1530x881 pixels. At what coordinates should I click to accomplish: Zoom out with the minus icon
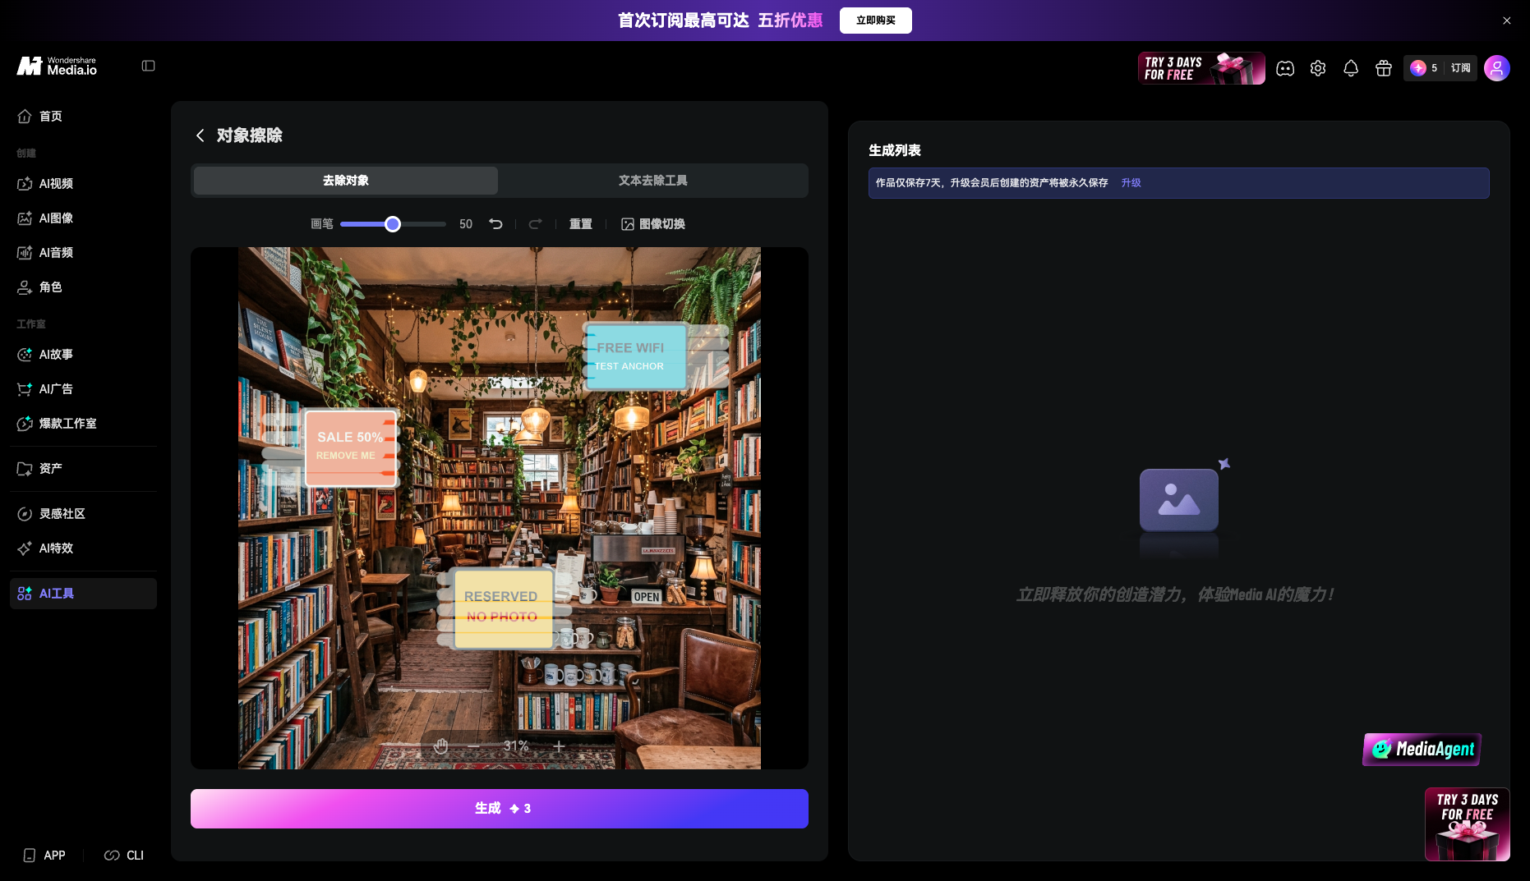point(474,746)
